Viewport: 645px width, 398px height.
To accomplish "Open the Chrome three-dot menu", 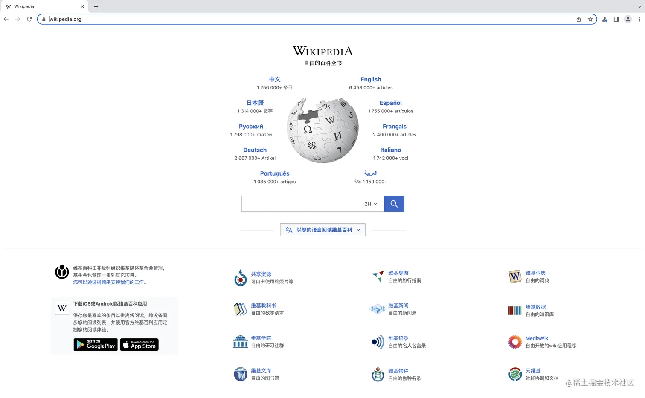I will tap(639, 19).
